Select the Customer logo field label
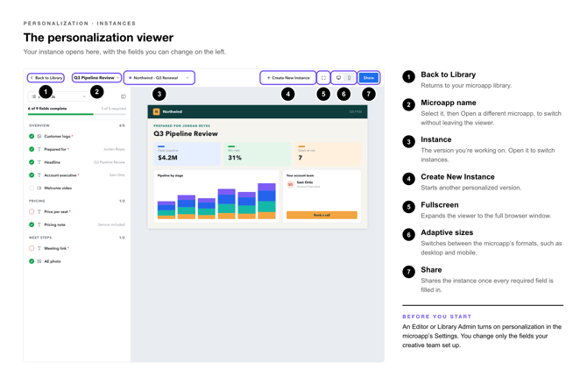Image resolution: width=587 pixels, height=377 pixels. click(x=57, y=137)
